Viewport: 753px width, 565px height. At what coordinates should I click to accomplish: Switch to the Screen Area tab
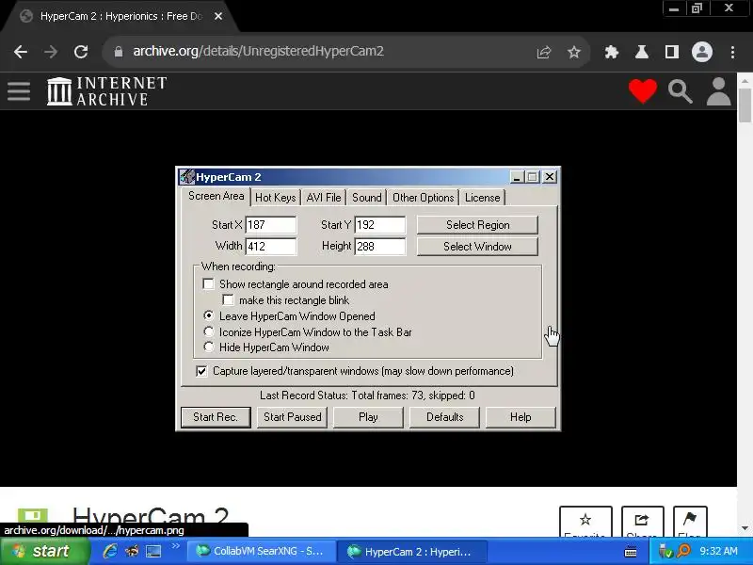[216, 196]
